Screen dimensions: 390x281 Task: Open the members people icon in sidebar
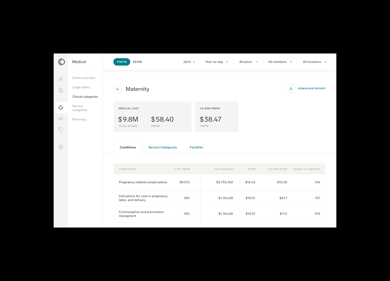pyautogui.click(x=61, y=79)
